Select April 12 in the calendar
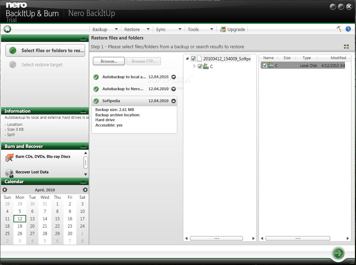The height and width of the screenshot is (265, 356). (20, 218)
